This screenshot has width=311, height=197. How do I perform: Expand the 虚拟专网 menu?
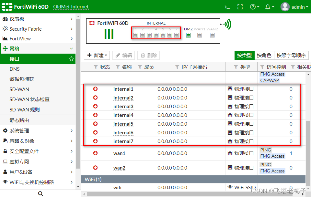38,161
